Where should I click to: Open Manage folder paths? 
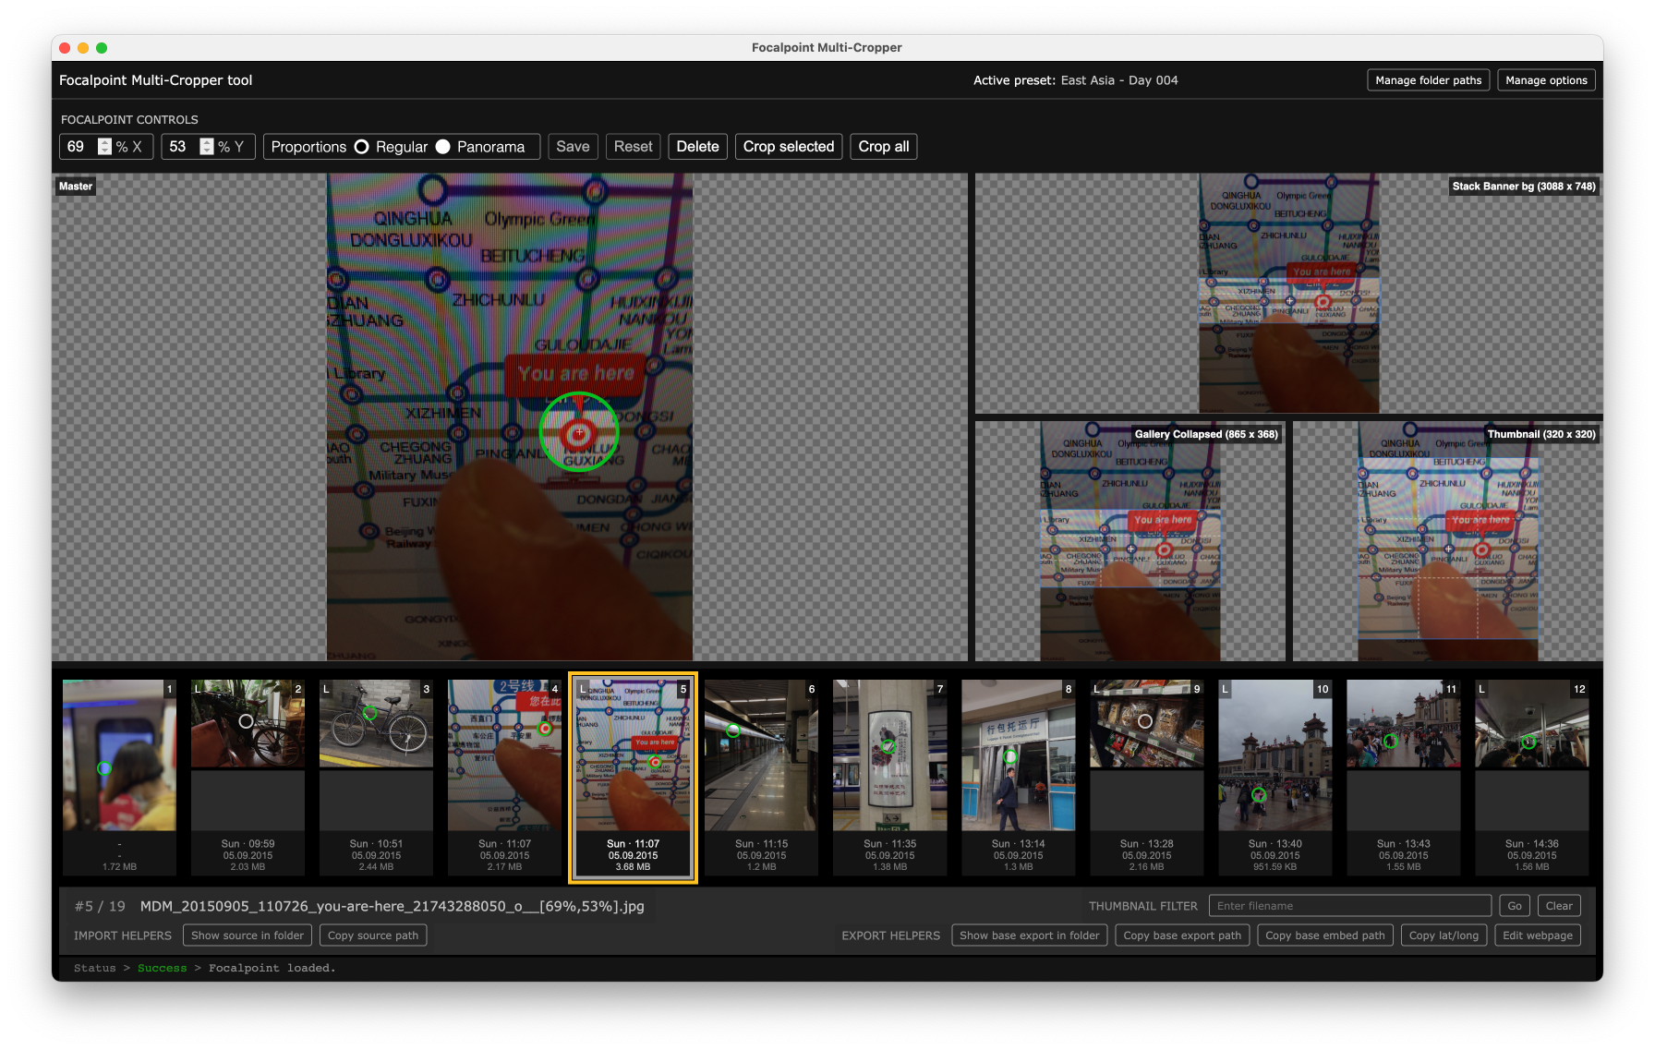pos(1428,80)
